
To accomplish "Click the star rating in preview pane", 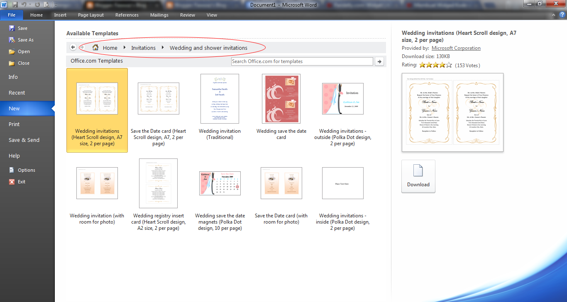I will 435,65.
